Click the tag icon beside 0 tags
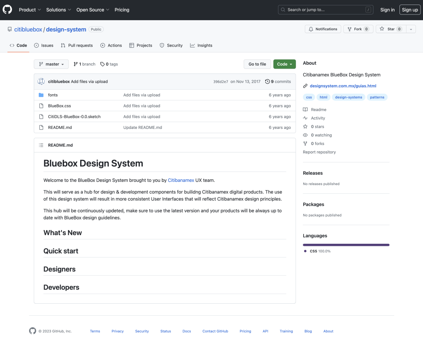Image resolution: width=423 pixels, height=345 pixels. 102,64
